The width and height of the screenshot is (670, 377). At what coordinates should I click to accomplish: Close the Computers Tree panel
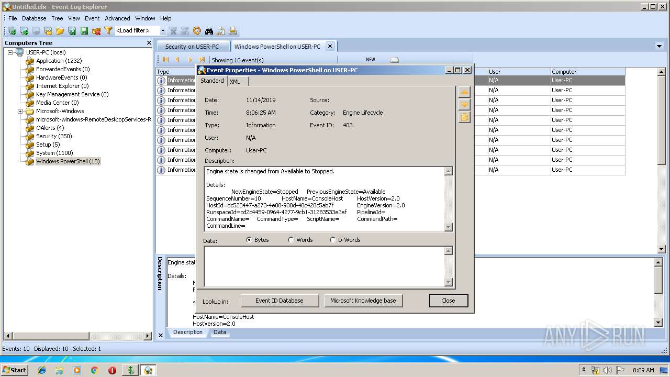pos(149,43)
